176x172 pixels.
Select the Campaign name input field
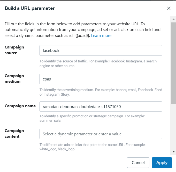(101, 107)
